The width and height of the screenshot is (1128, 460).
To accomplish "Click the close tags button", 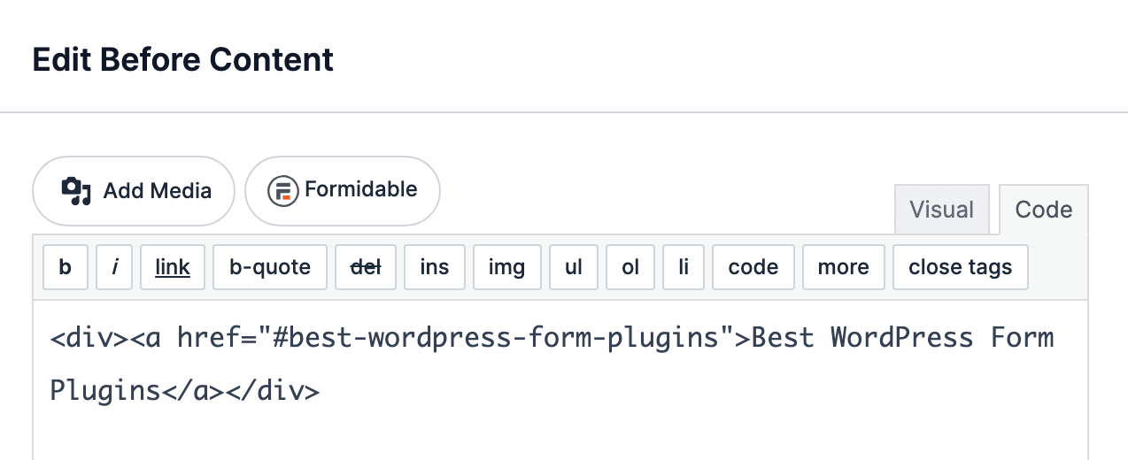I will (961, 267).
